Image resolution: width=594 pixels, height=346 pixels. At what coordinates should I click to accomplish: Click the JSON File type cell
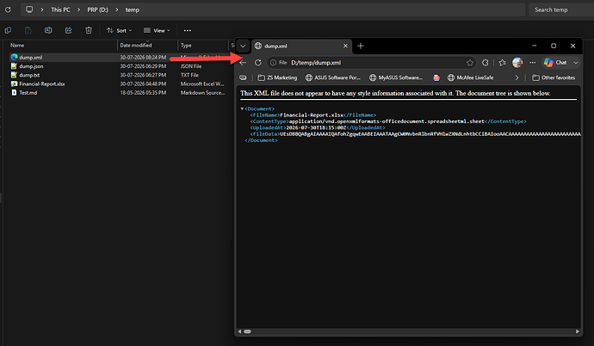[x=191, y=66]
